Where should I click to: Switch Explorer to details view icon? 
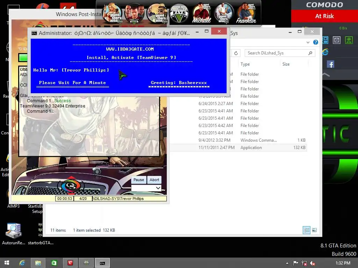point(306,230)
